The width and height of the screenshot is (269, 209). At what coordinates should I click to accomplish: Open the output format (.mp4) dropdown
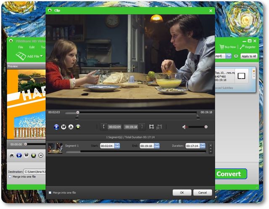click(x=229, y=56)
